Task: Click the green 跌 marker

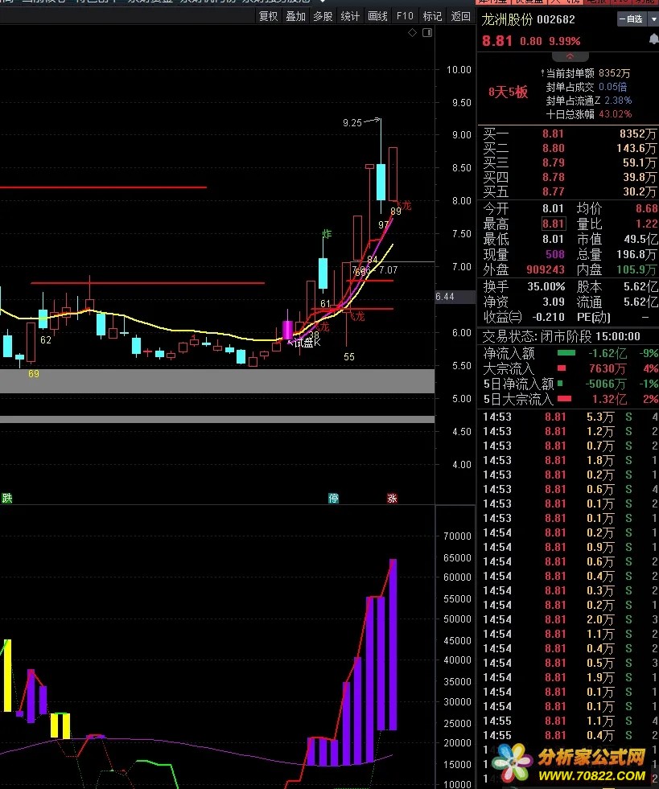Action: [7, 498]
